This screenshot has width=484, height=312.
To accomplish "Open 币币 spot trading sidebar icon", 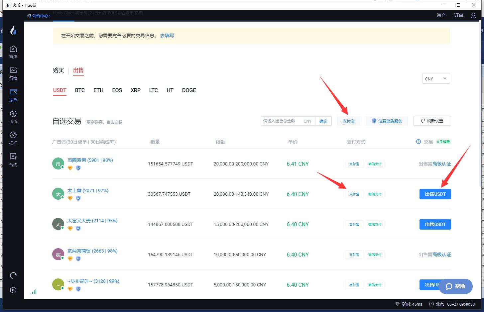I will click(x=13, y=117).
